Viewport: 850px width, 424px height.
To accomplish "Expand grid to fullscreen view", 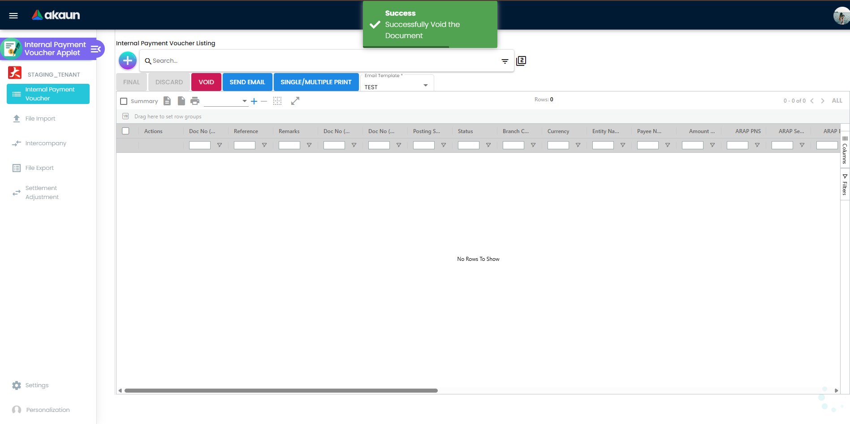I will tap(295, 101).
